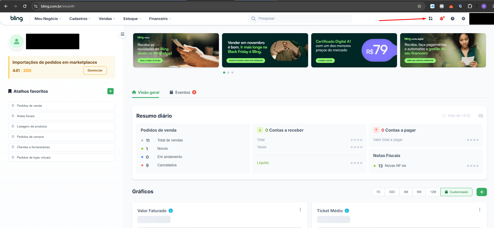Click refresh icon beside Hoje às 14:52
The height and width of the screenshot is (228, 494).
tap(444, 116)
